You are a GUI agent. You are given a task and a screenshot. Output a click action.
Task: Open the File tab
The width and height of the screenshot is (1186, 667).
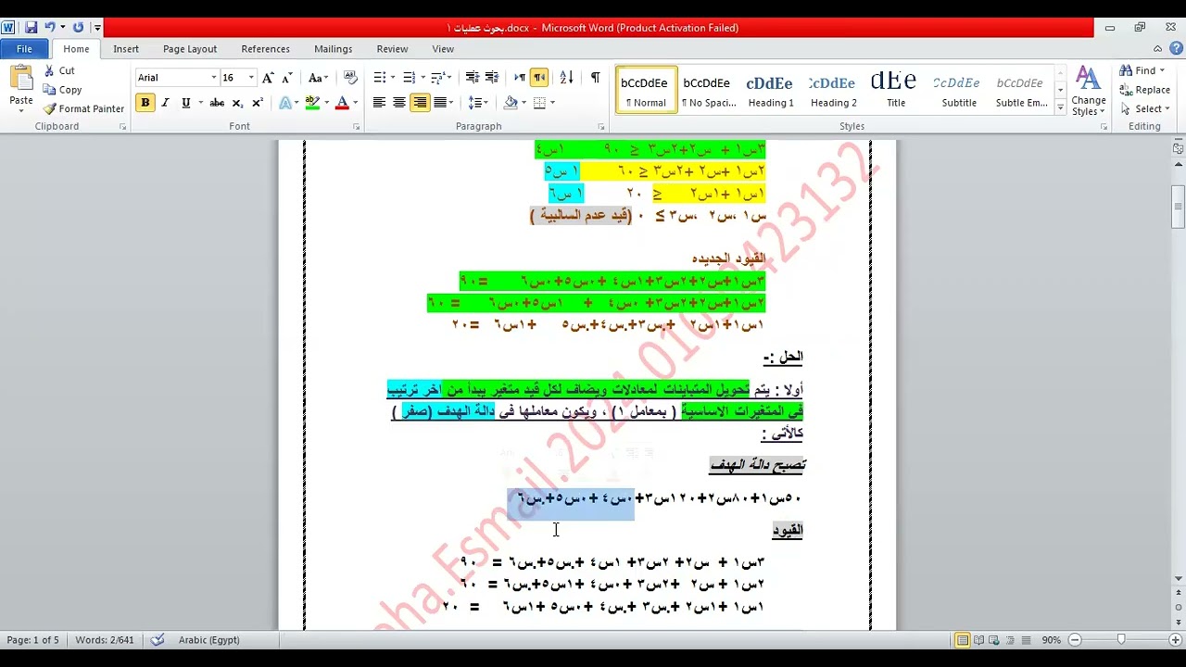[25, 49]
